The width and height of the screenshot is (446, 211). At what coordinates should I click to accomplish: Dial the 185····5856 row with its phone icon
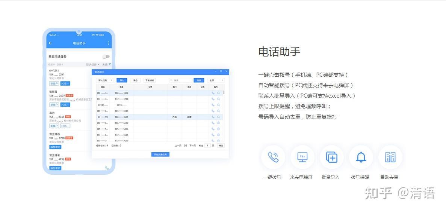213,129
